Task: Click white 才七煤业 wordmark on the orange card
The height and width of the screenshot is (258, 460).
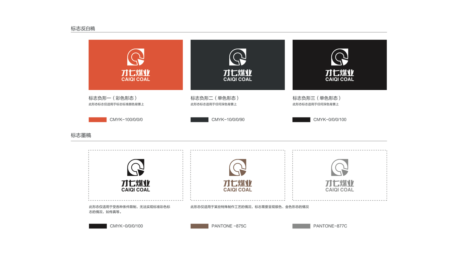Action: click(x=136, y=73)
